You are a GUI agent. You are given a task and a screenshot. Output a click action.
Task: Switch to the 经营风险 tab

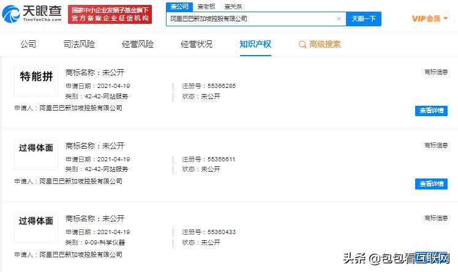[x=138, y=44]
